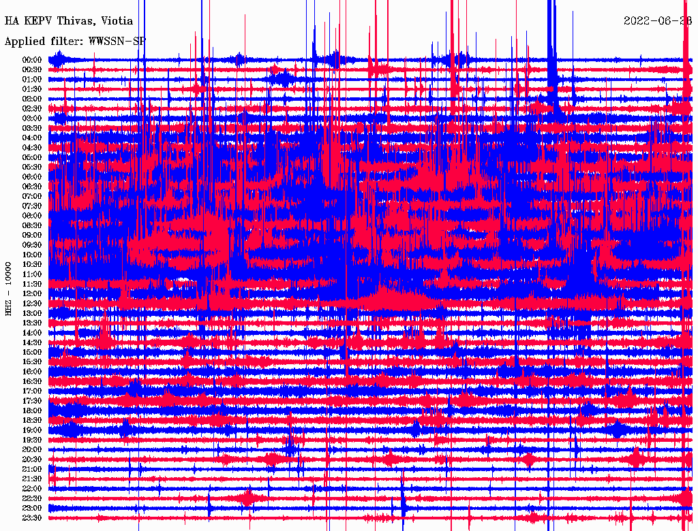Click the '20:00' time label
Image resolution: width=698 pixels, height=531 pixels.
pyautogui.click(x=32, y=449)
